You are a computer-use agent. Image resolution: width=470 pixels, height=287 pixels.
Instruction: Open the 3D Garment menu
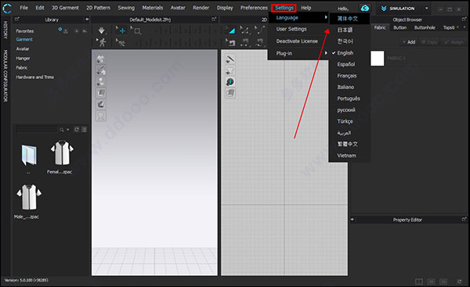coord(65,8)
